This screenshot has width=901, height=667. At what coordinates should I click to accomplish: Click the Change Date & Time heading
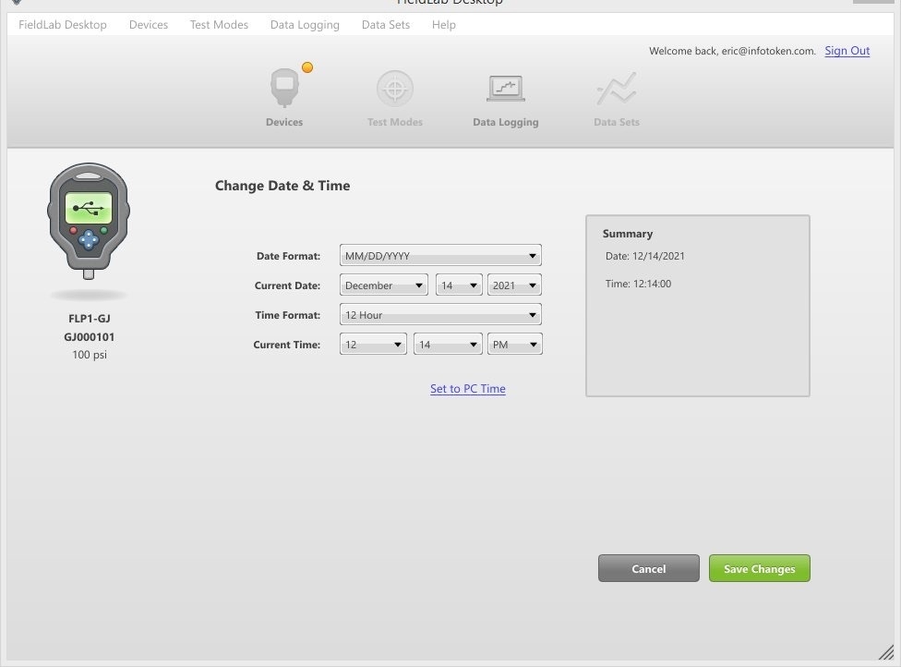[x=282, y=185]
